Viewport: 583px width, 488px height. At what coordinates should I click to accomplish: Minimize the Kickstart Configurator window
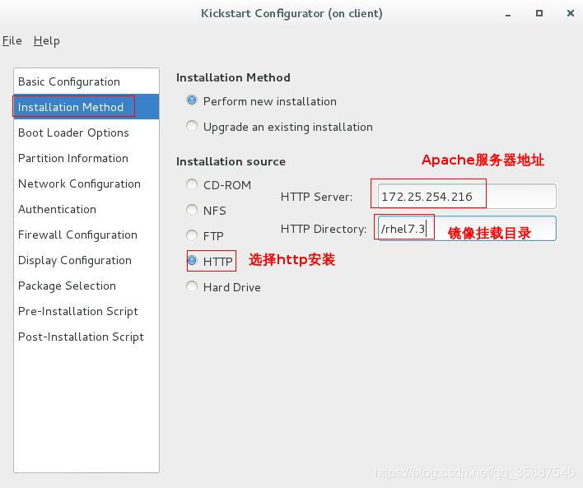coord(508,14)
